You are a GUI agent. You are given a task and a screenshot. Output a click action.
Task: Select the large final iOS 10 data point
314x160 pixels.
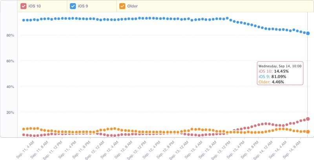[x=308, y=119]
